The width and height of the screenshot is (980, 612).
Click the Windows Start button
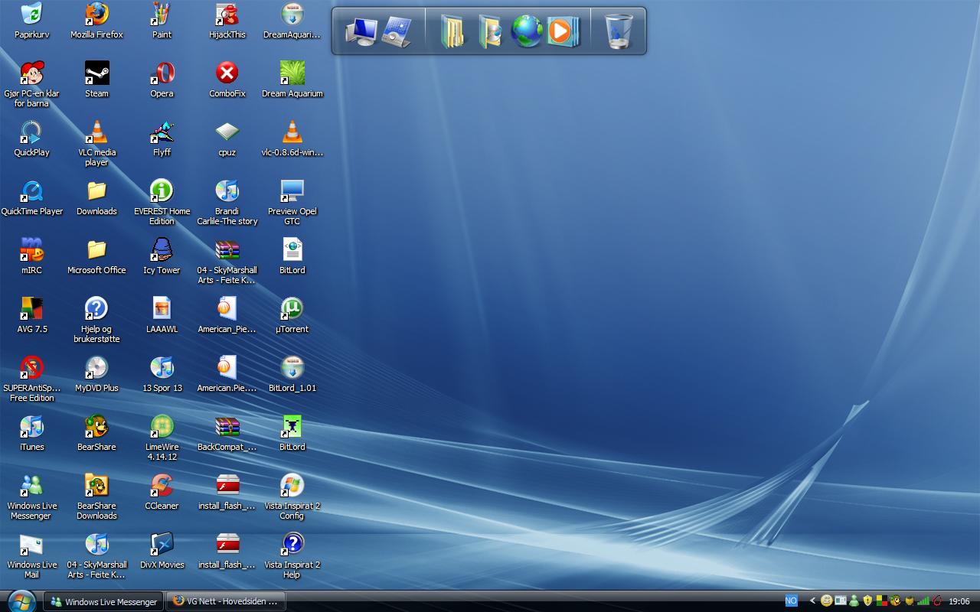pyautogui.click(x=20, y=601)
